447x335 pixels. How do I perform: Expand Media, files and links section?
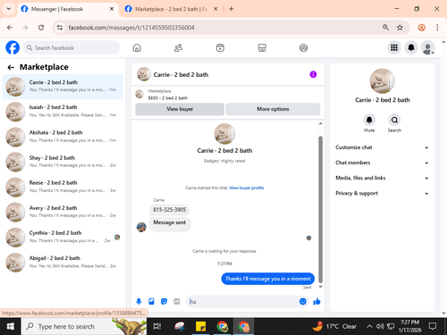point(382,178)
